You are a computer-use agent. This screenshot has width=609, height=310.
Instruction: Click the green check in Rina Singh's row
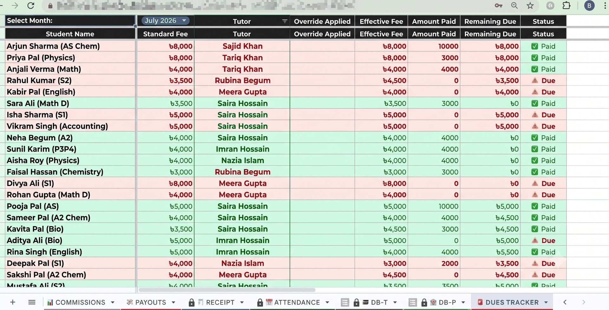[x=535, y=252]
